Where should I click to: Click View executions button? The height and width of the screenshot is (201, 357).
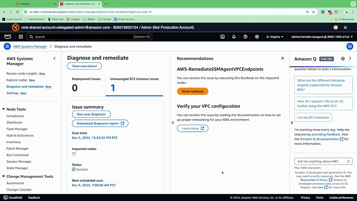(84, 66)
